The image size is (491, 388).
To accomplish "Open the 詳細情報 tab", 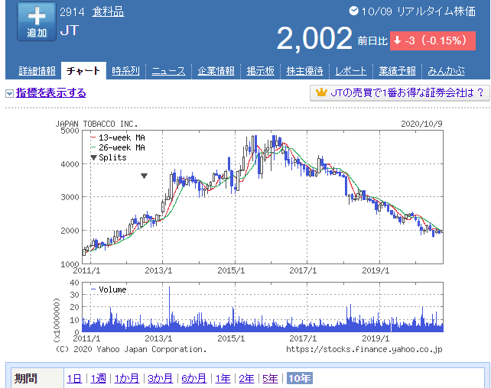I will [37, 71].
